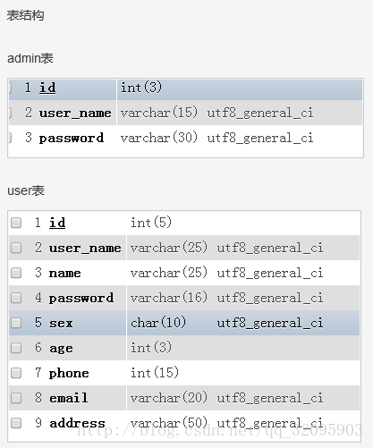Viewport: 373px width, 448px height.
Task: Select the admin table password row
Action: click(185, 138)
